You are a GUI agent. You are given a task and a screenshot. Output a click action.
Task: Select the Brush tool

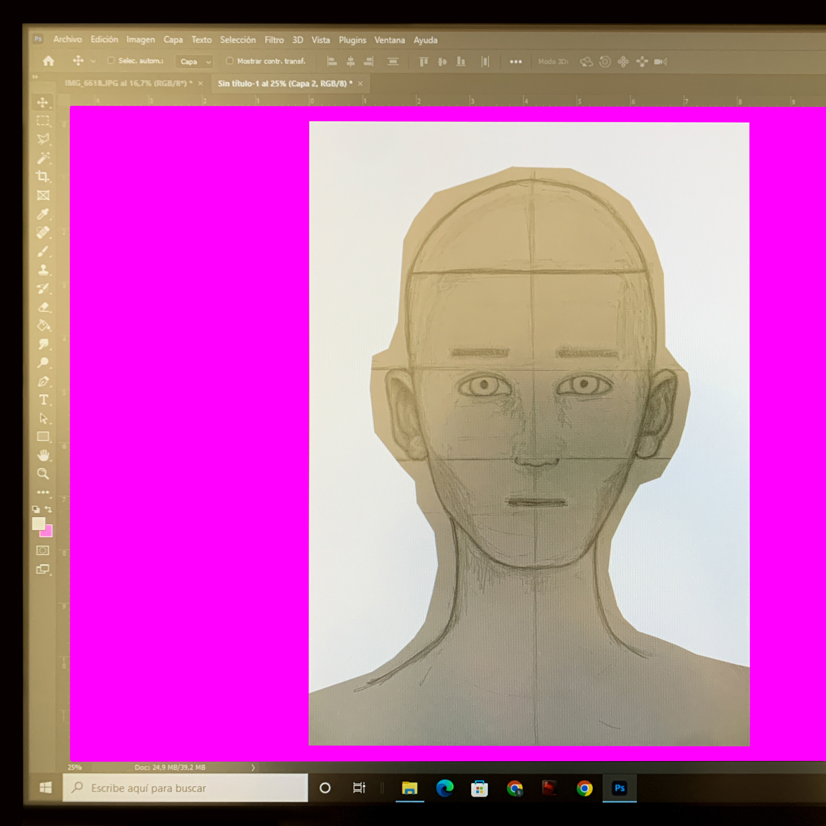pyautogui.click(x=42, y=251)
